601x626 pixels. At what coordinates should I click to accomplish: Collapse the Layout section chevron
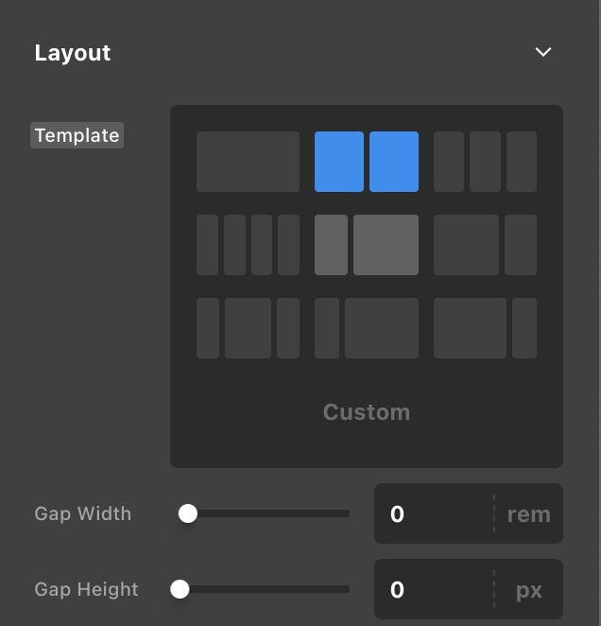tap(543, 52)
